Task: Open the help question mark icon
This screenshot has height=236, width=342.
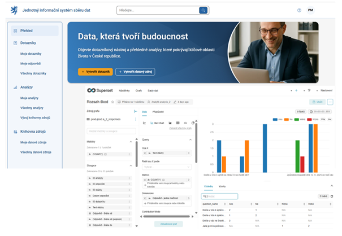Action: click(x=299, y=10)
